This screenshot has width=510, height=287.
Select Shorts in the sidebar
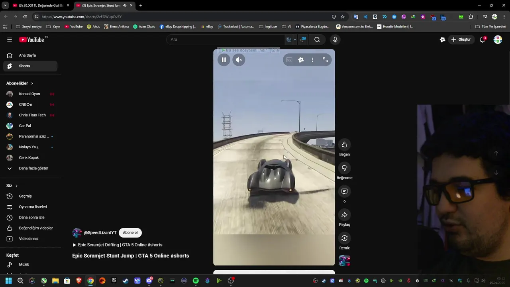[x=30, y=66]
